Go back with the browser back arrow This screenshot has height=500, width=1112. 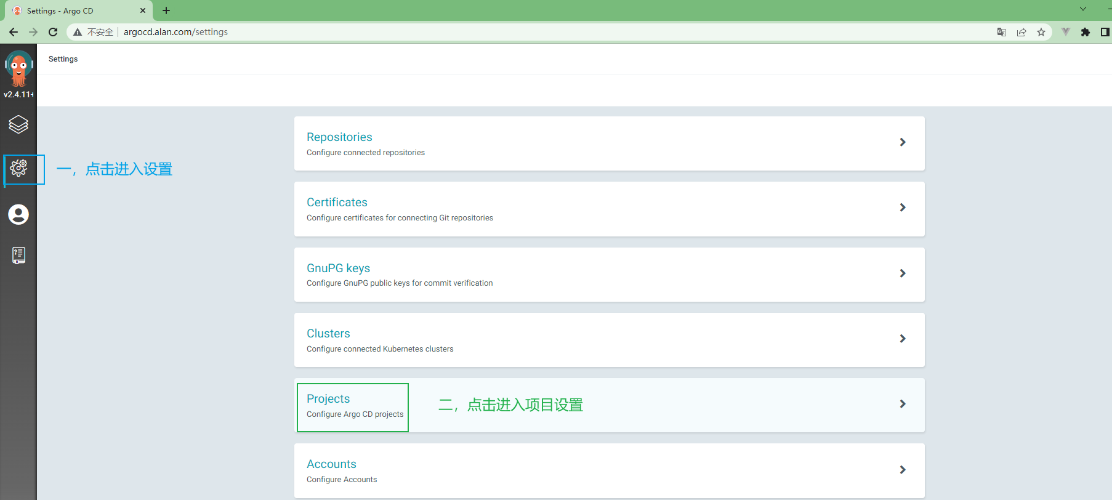point(14,32)
